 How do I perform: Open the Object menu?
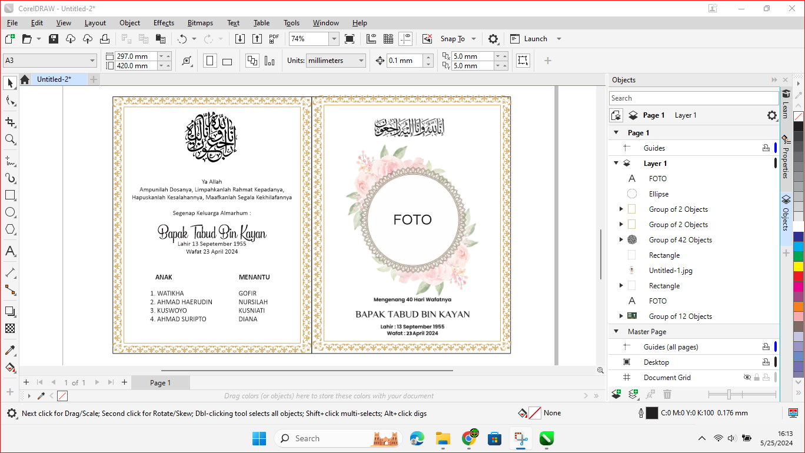click(x=129, y=23)
